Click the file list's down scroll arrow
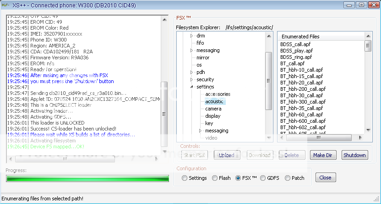Viewport: 381px width, 204px height. click(368, 130)
